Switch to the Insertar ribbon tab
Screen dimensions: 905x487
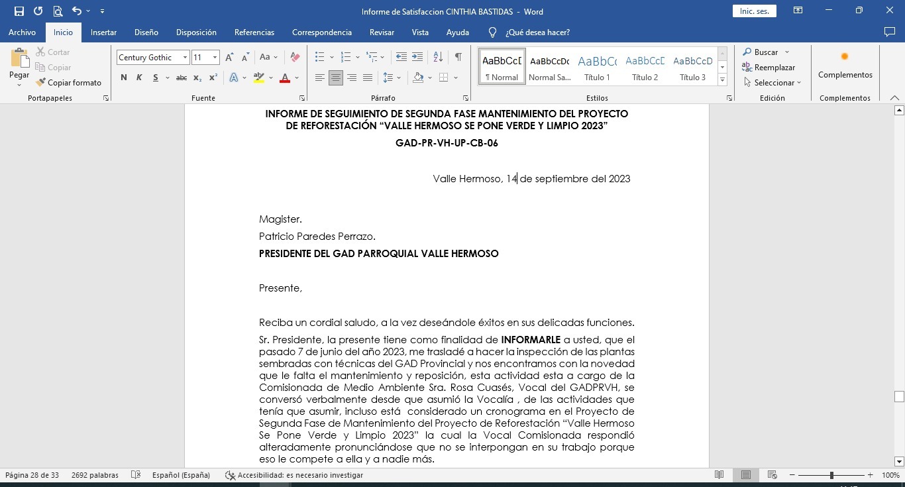tap(103, 32)
